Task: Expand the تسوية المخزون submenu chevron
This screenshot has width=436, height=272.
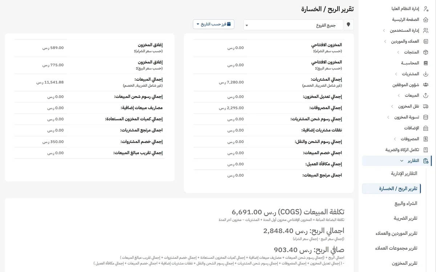Action: coord(388,118)
